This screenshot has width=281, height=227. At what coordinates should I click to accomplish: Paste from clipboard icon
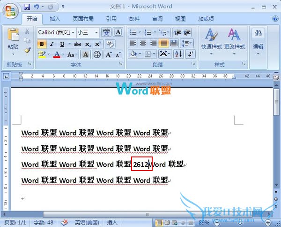click(13, 34)
